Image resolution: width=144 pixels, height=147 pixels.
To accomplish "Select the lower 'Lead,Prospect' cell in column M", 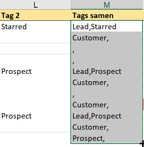I will coord(107,115).
